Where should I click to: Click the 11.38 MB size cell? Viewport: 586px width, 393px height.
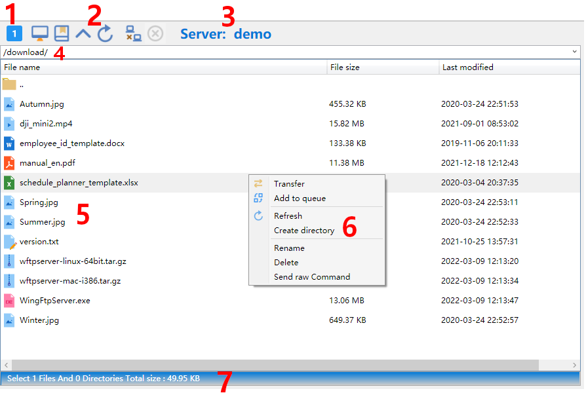[x=347, y=163]
